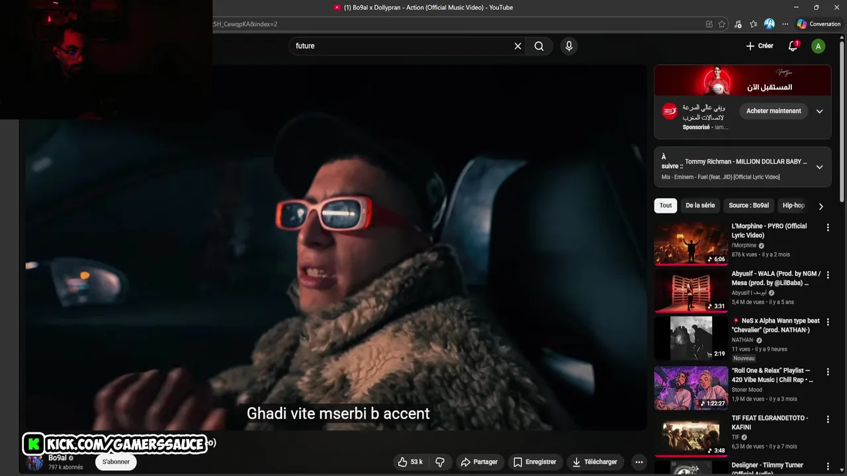Image resolution: width=847 pixels, height=476 pixels.
Task: Open Abyusif - WALA thumbnail
Action: coord(691,291)
